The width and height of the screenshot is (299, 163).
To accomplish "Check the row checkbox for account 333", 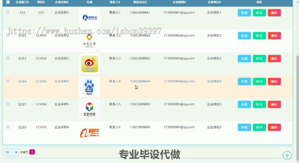I will point(8,12).
